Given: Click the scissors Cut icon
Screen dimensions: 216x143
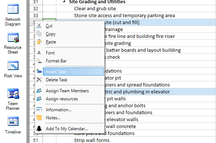Looking at the screenshot, I should click(39, 26).
